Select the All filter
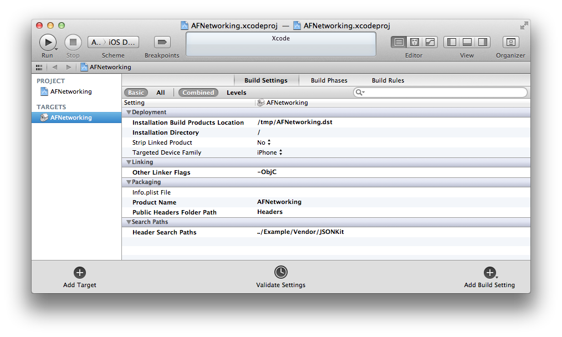Image resolution: width=562 pixels, height=337 pixels. [x=161, y=93]
